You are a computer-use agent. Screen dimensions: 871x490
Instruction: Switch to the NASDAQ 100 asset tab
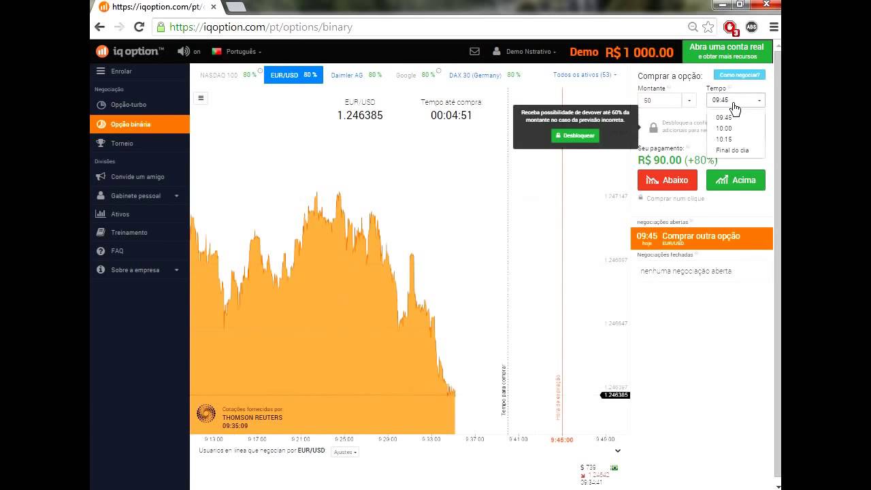pos(228,75)
